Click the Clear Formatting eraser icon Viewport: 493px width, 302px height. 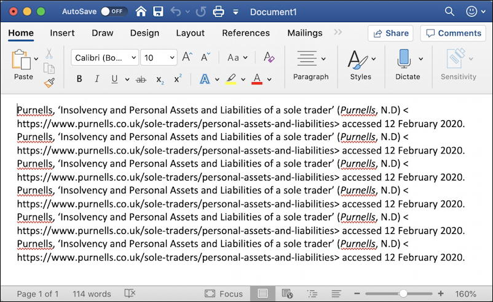pyautogui.click(x=269, y=58)
